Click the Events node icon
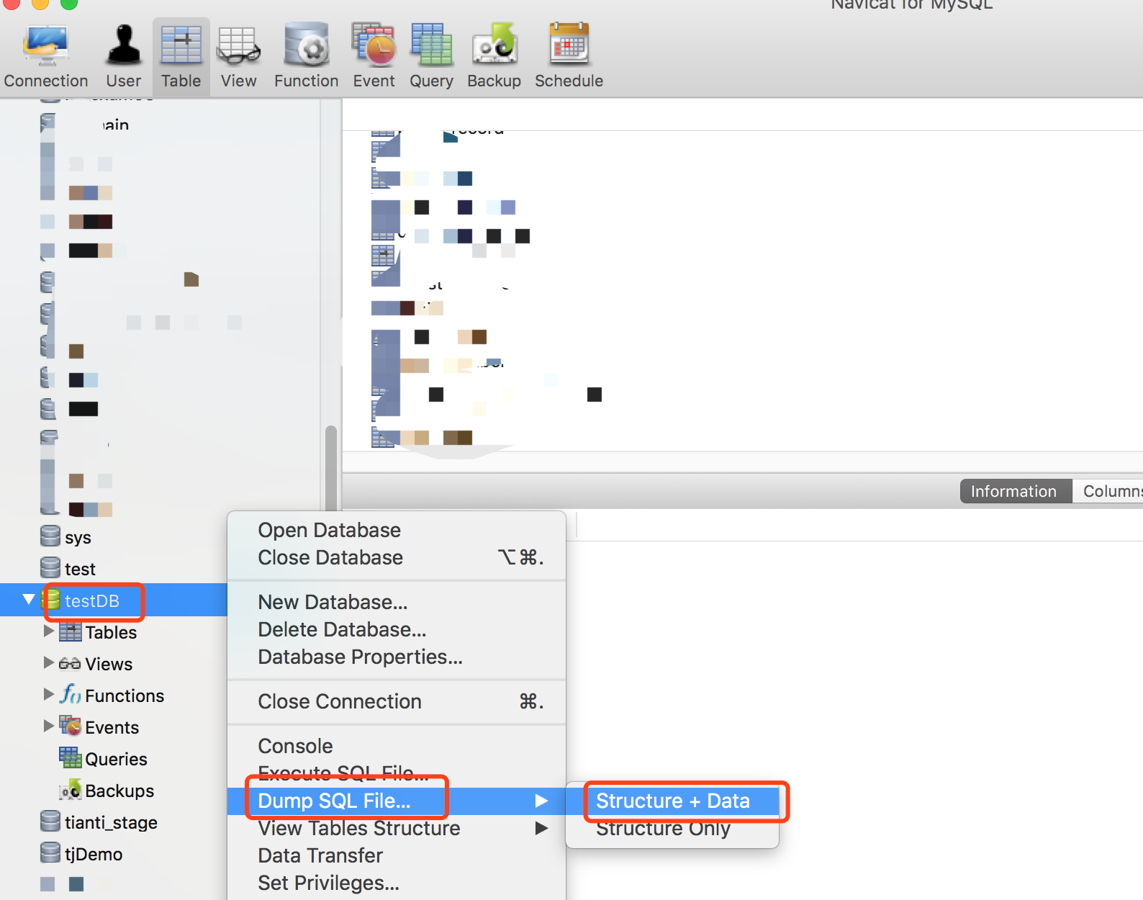Viewport: 1143px width, 900px height. [71, 726]
